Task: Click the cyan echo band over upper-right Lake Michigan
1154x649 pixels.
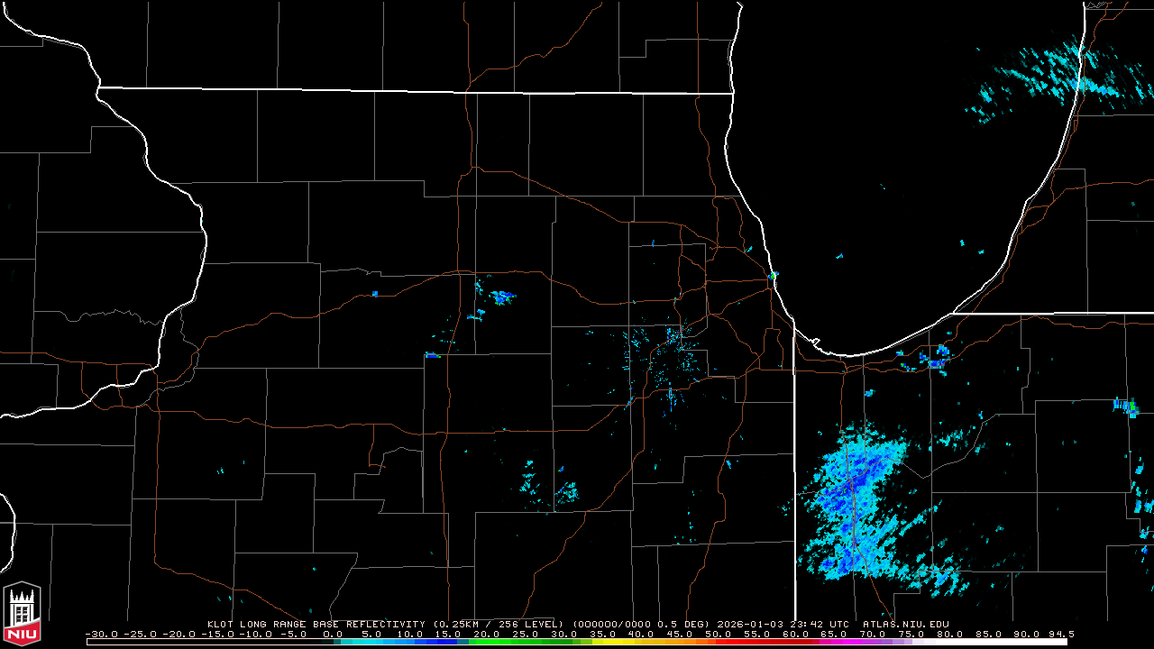Action: coord(1064,77)
